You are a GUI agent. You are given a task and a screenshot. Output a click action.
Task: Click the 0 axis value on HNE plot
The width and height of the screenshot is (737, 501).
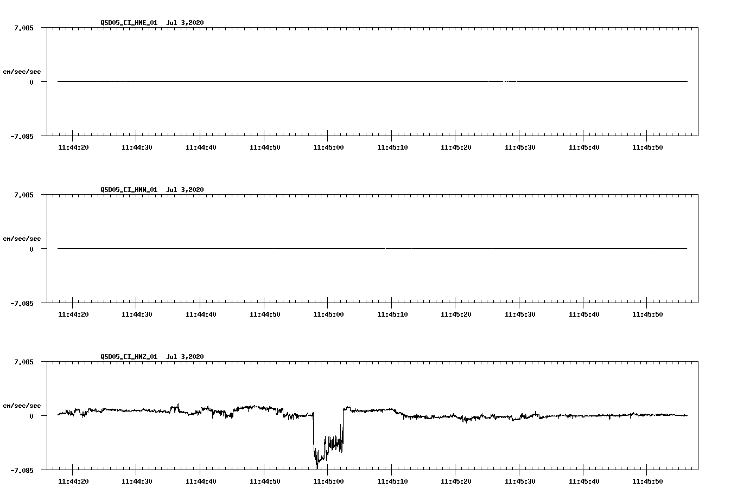point(31,82)
